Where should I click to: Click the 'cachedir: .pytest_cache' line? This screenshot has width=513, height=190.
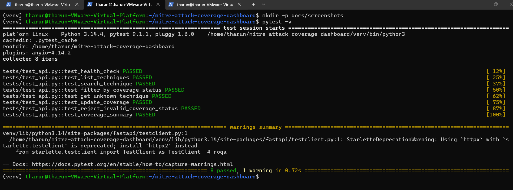point(40,40)
